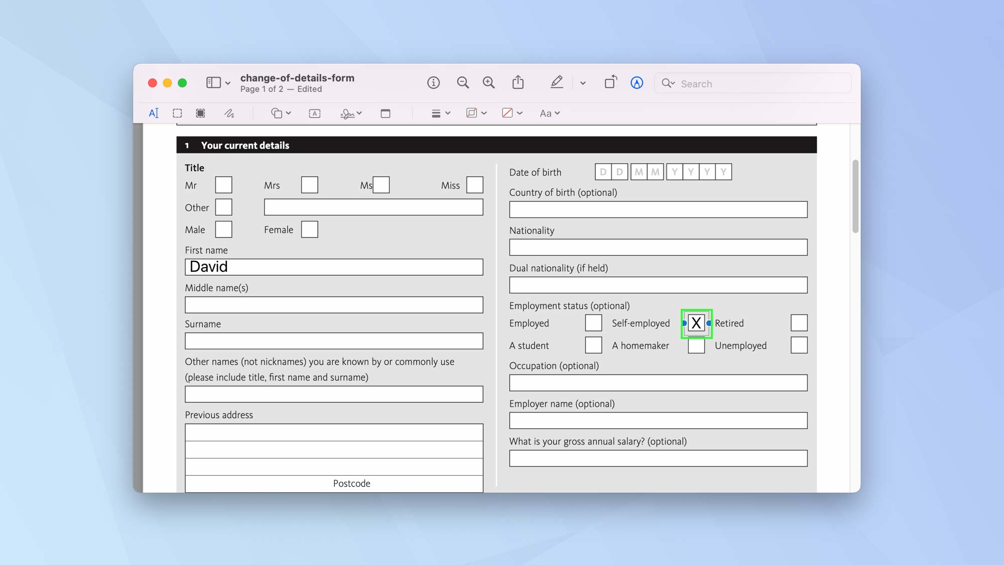This screenshot has width=1004, height=565.
Task: Insert a text box using the boxed-A icon
Action: point(314,114)
